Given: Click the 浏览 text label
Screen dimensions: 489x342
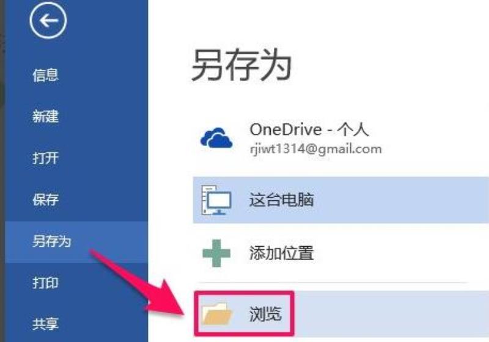Looking at the screenshot, I should click(x=265, y=314).
